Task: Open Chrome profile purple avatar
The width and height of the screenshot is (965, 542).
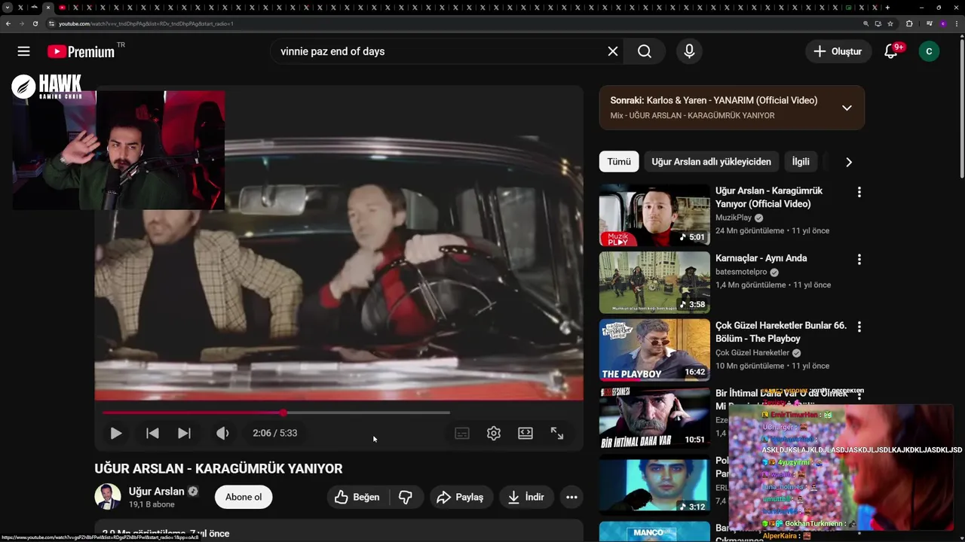Action: click(943, 23)
